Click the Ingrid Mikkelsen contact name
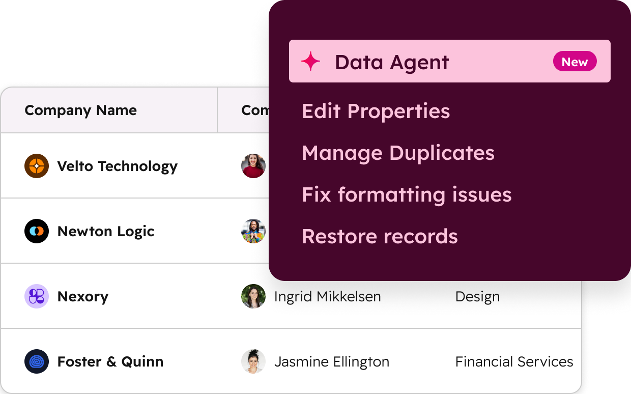The image size is (631, 394). [x=328, y=296]
